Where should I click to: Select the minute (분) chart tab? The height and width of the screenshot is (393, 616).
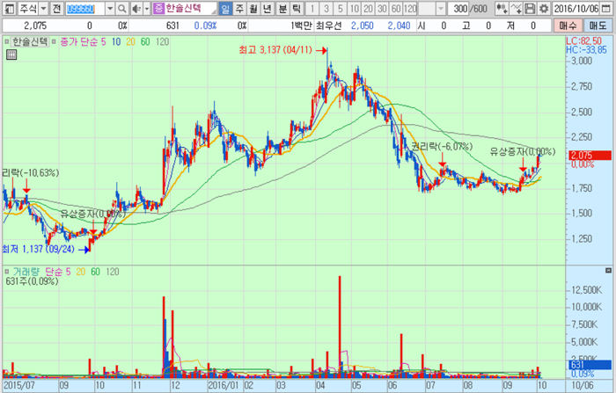[x=282, y=9]
